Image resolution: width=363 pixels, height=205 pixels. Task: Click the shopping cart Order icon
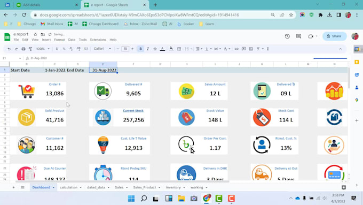(27, 91)
